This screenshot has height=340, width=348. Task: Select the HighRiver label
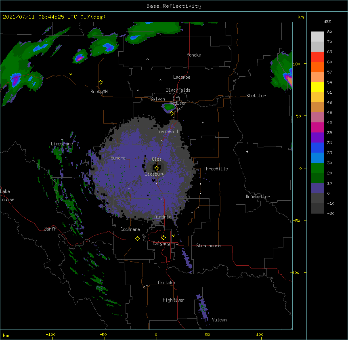[x=174, y=300]
